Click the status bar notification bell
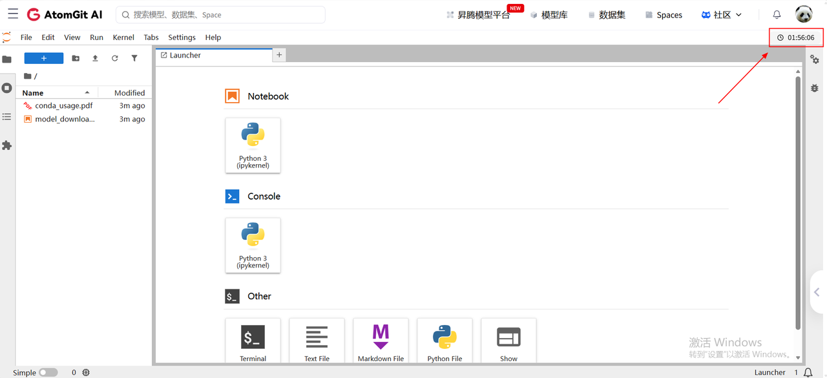The image size is (827, 378). pos(808,372)
